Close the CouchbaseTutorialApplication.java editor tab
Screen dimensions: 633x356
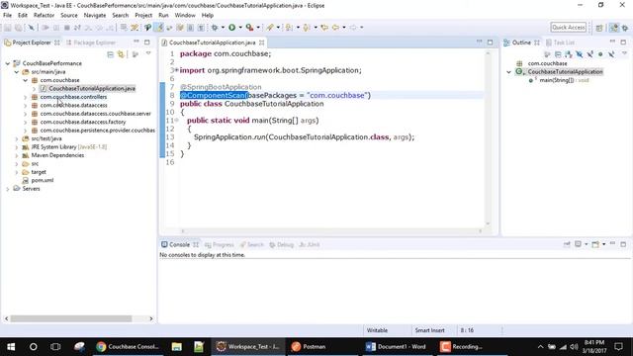261,43
